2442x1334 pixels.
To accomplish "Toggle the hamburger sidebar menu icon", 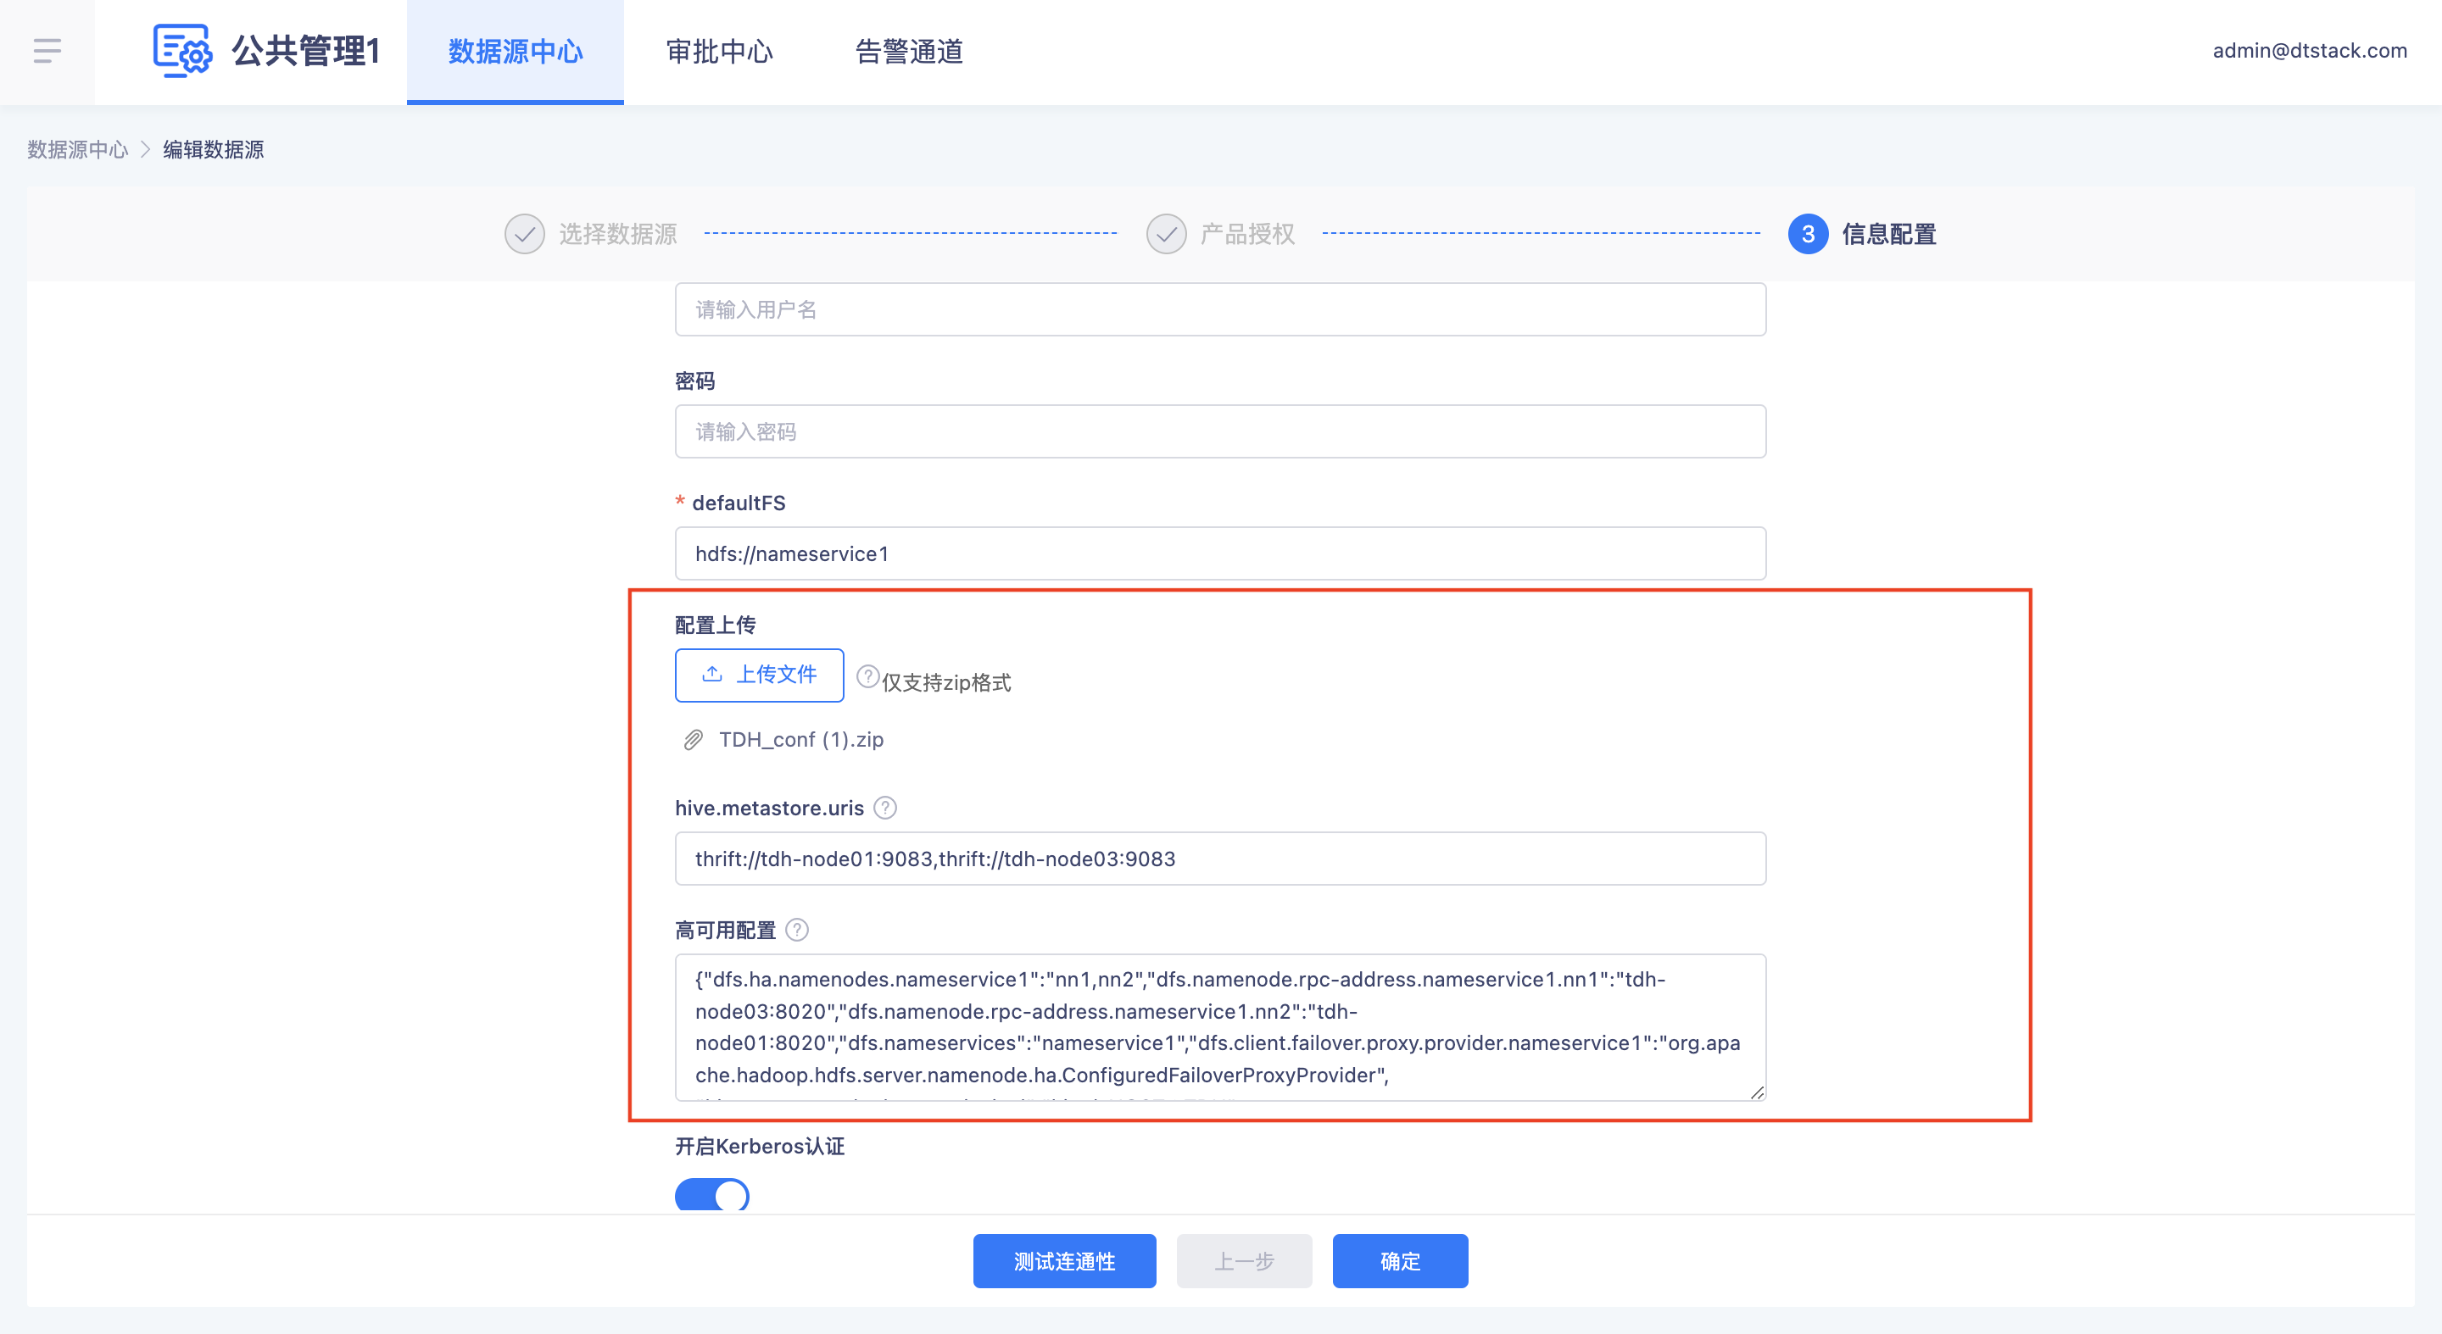I will coord(47,51).
